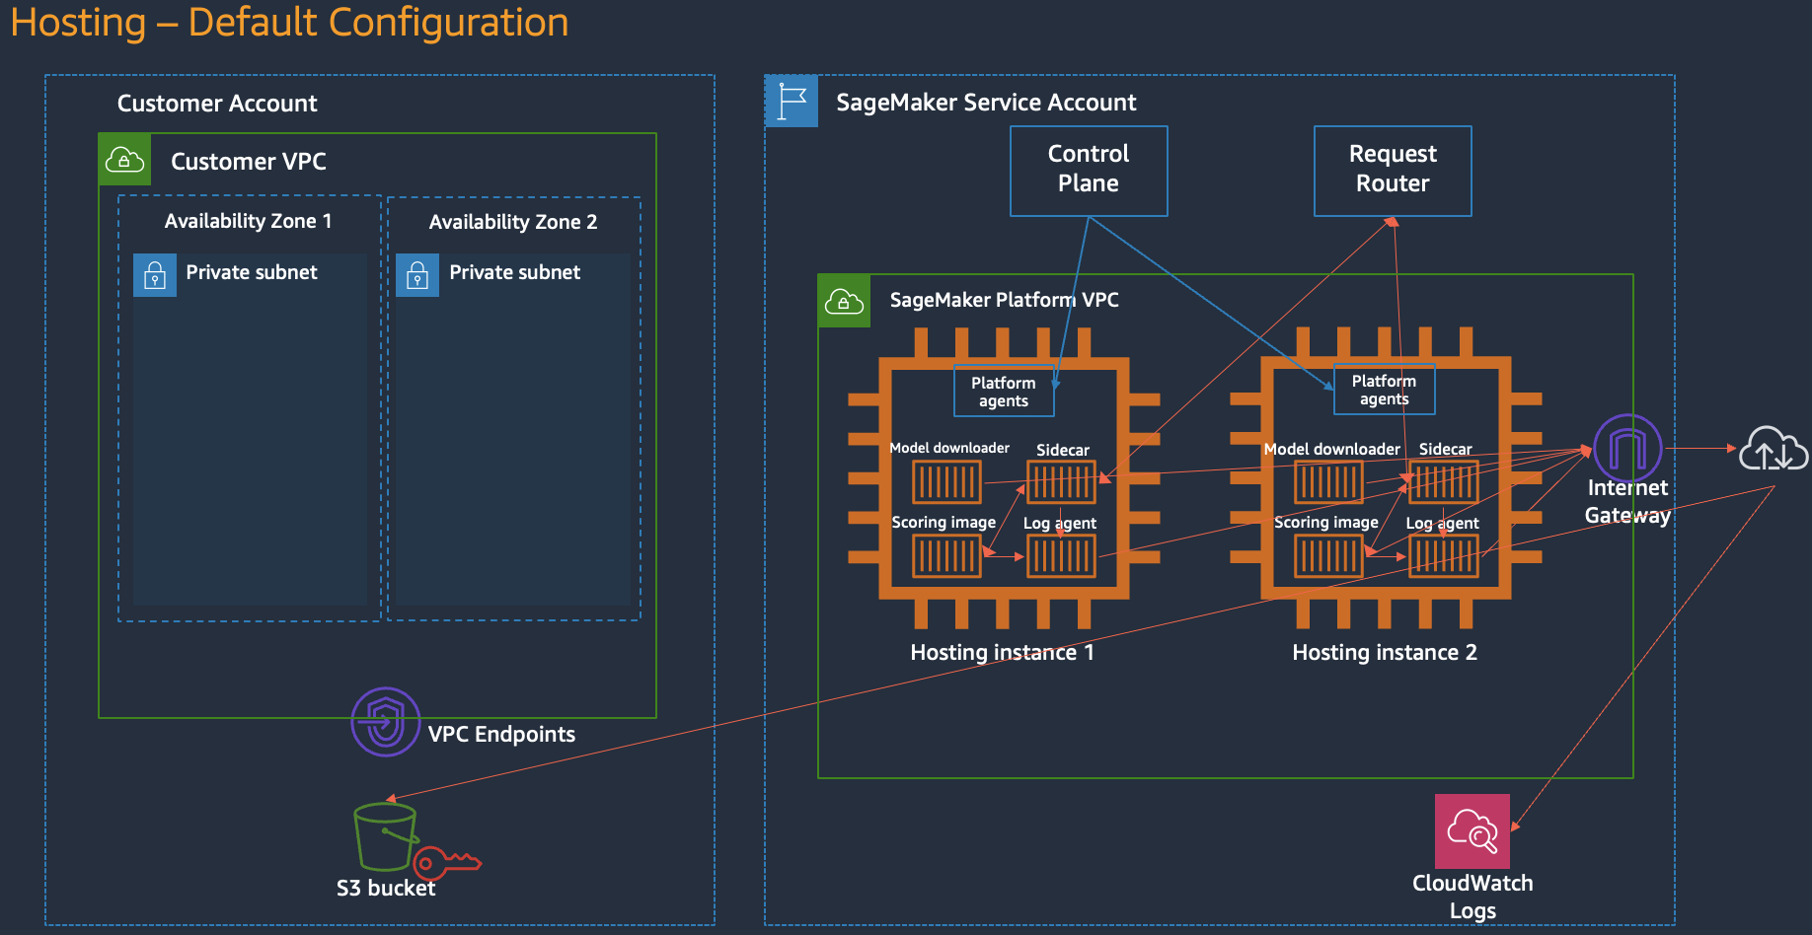This screenshot has height=935, width=1812.
Task: Click Model downloader container icon in Hosting instance 2
Action: (x=1328, y=482)
